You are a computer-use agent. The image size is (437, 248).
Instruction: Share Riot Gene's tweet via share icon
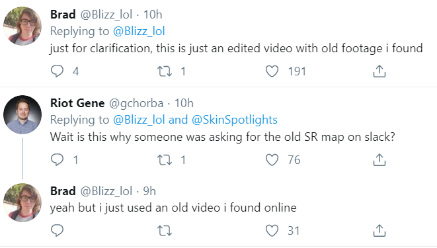tap(379, 159)
